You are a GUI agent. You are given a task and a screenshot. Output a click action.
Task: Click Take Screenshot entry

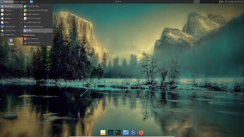pyautogui.click(x=37, y=43)
